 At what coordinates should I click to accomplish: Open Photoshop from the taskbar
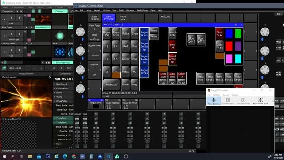pyautogui.click(x=47, y=156)
